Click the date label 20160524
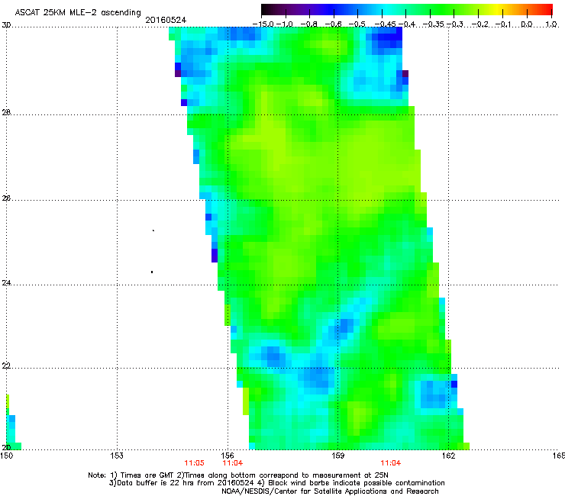Viewport: 565px width, 496px height. click(x=166, y=20)
